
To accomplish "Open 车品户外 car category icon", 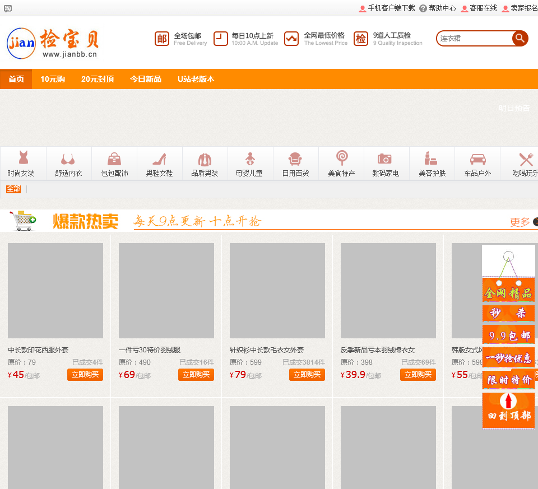I will click(477, 160).
